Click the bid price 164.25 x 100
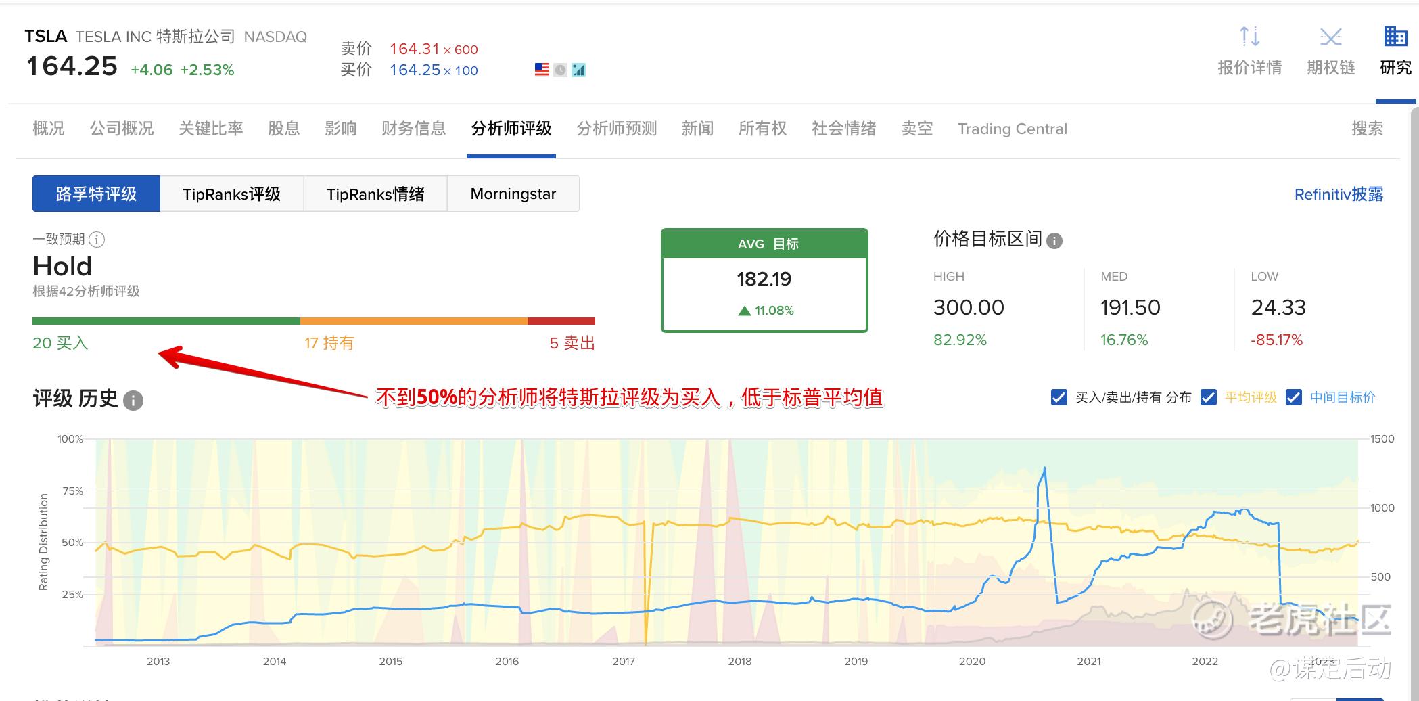This screenshot has height=701, width=1419. tap(434, 70)
